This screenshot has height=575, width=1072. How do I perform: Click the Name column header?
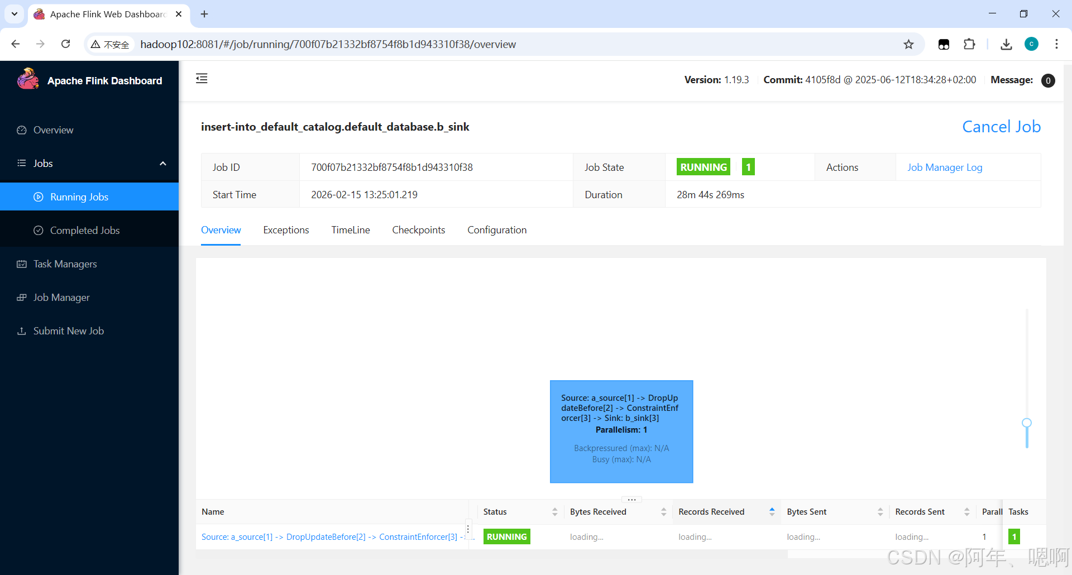click(213, 512)
